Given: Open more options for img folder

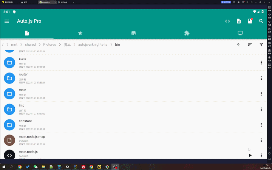Looking at the screenshot, I should 261,109.
